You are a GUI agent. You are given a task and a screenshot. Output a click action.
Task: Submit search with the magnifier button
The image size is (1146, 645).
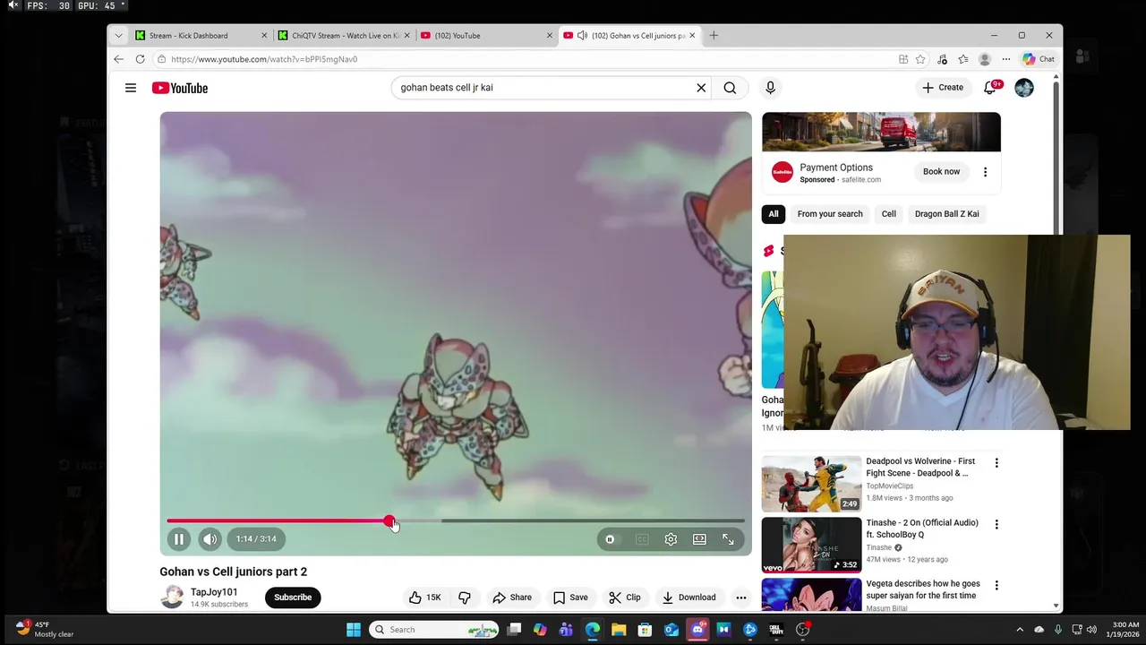tap(730, 88)
